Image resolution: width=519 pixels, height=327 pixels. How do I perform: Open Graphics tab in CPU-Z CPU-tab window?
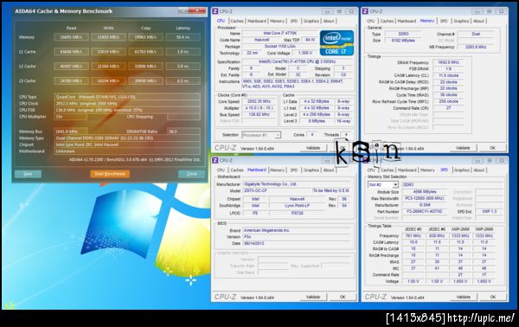311,21
